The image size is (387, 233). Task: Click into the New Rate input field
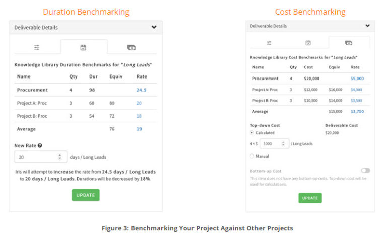36,157
